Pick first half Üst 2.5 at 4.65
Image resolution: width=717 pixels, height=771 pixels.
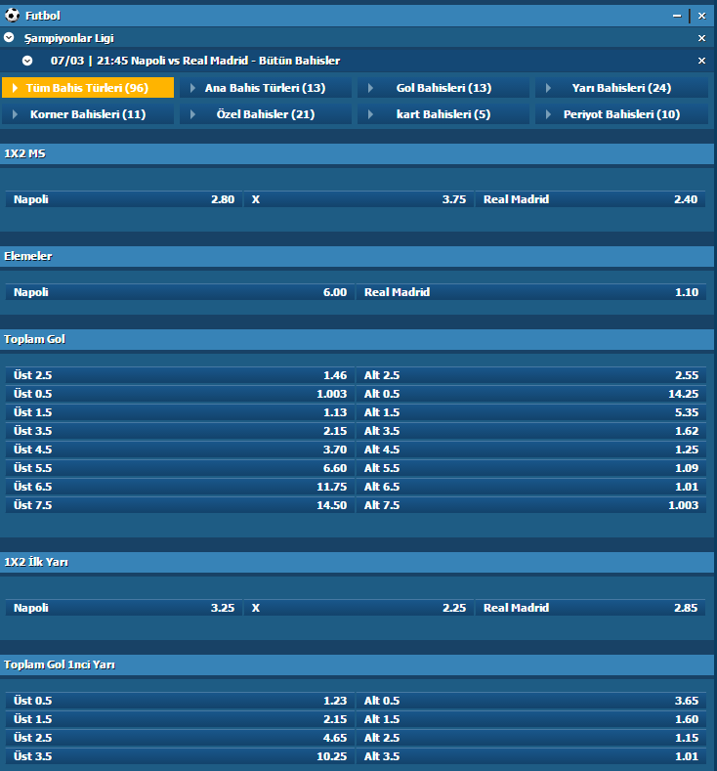pos(180,738)
